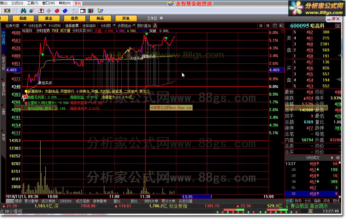
Task: Click the gray clipboard toolbar icon
Action: pyautogui.click(x=75, y=11)
